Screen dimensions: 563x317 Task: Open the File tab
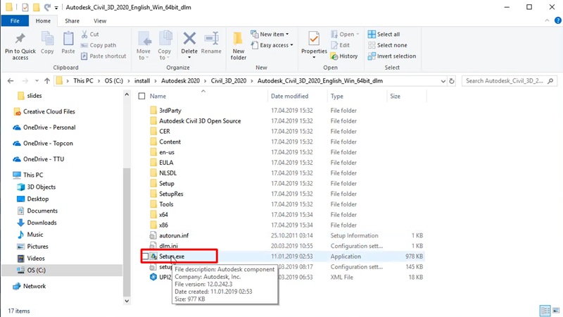coord(15,21)
